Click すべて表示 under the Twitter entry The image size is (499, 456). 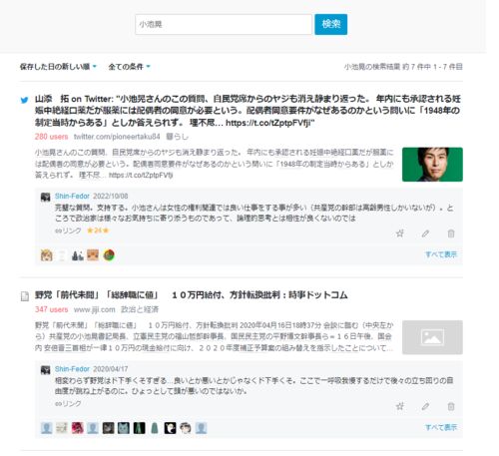pyautogui.click(x=441, y=254)
